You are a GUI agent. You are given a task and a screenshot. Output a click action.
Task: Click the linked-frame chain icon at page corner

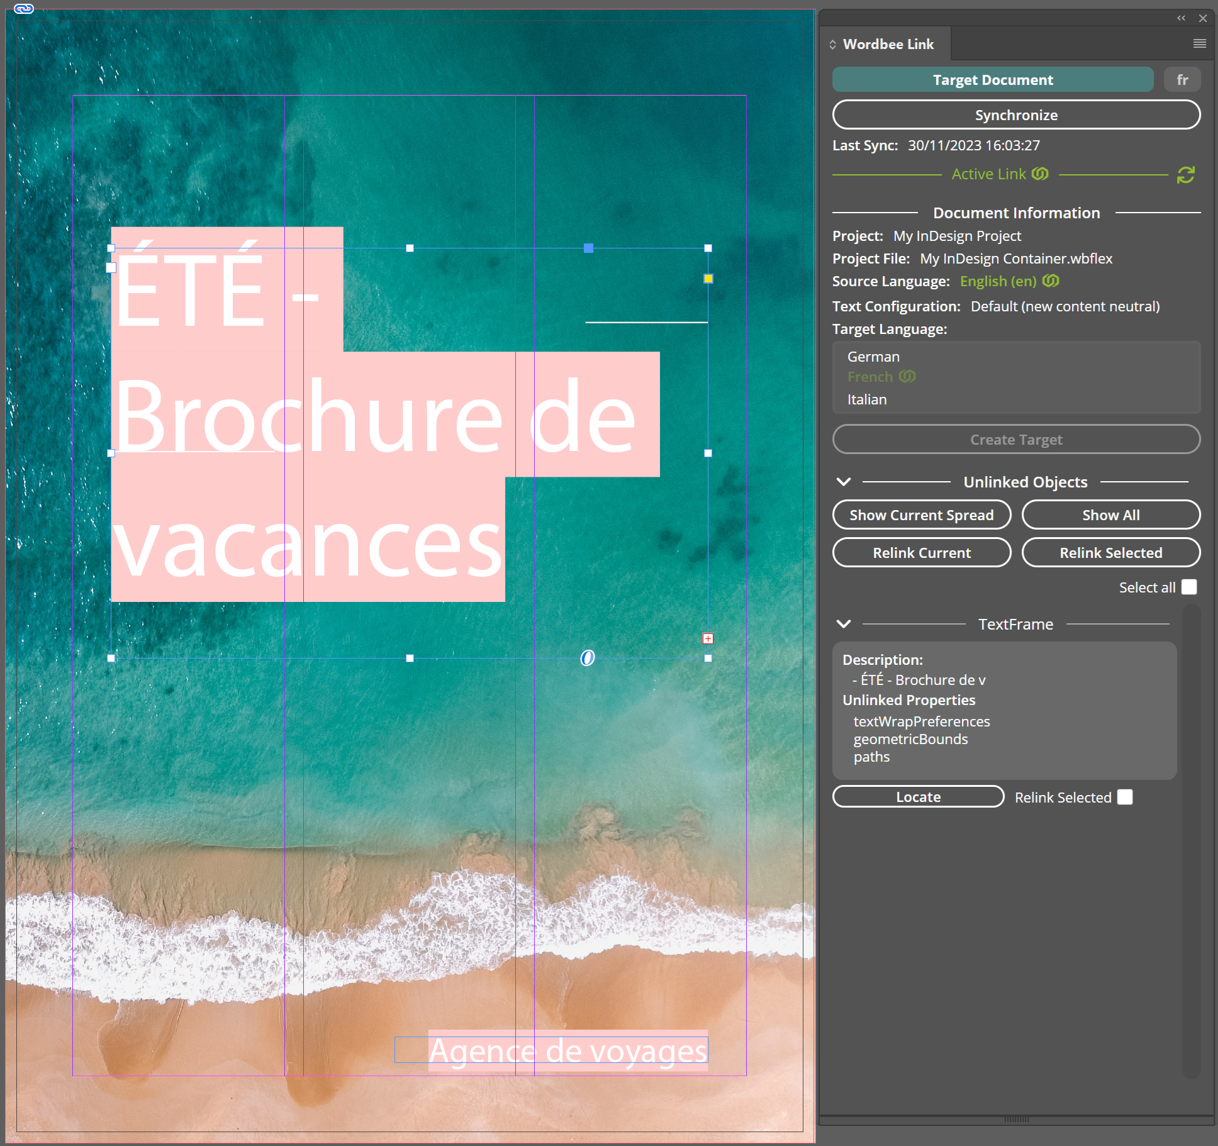24,8
